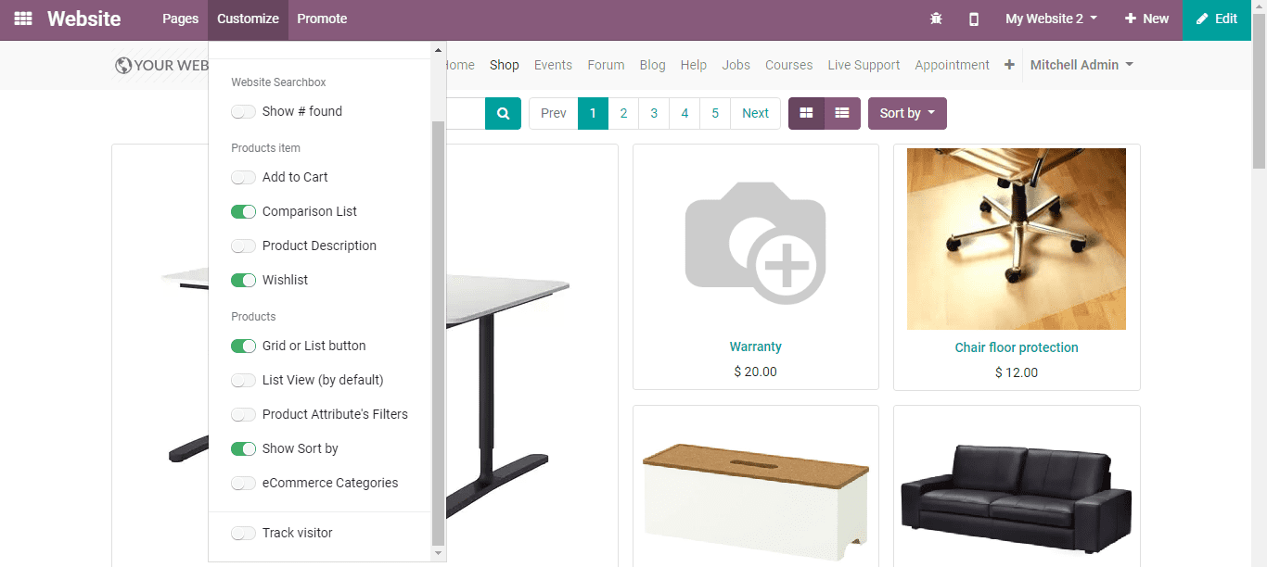Enable Add to Cart toggle
1267x567 pixels.
coord(243,177)
